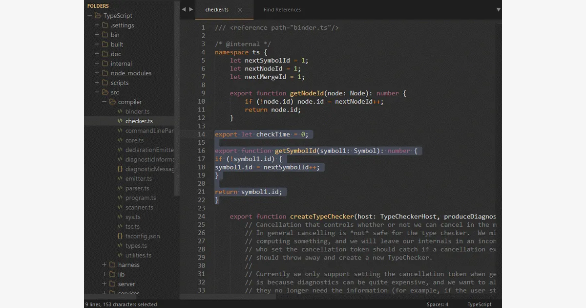
Task: Click the diagnosticMessages JSON braces icon
Action: tap(120, 169)
